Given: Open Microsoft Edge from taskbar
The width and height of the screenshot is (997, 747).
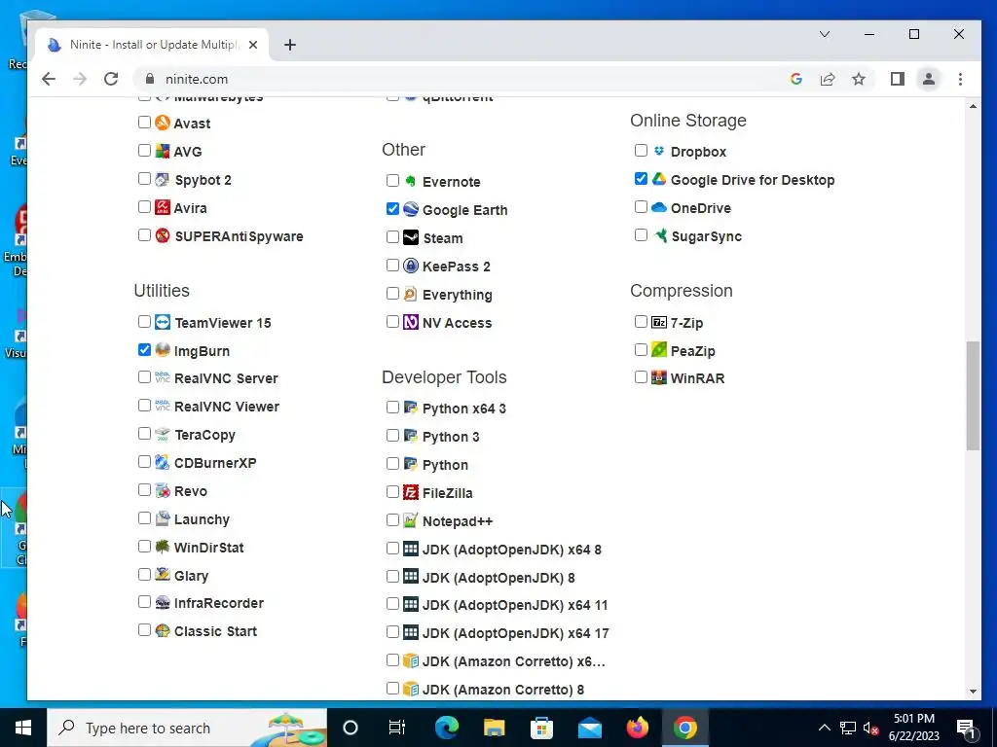Looking at the screenshot, I should click(x=446, y=728).
